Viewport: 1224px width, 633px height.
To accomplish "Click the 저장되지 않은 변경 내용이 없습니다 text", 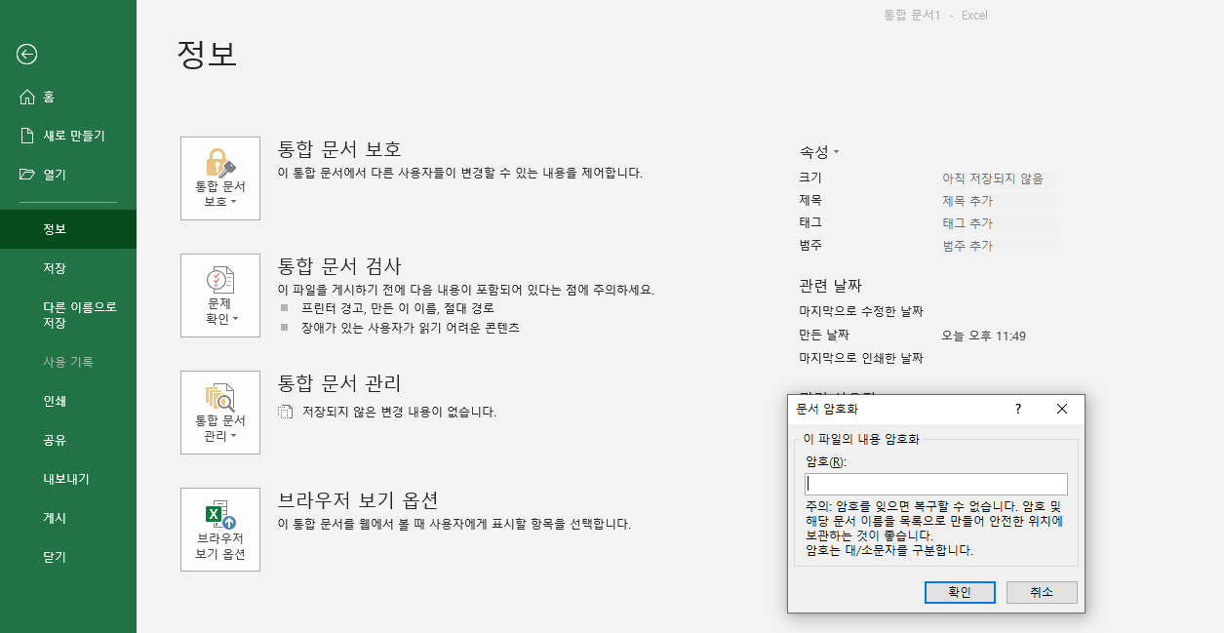I will pyautogui.click(x=398, y=412).
